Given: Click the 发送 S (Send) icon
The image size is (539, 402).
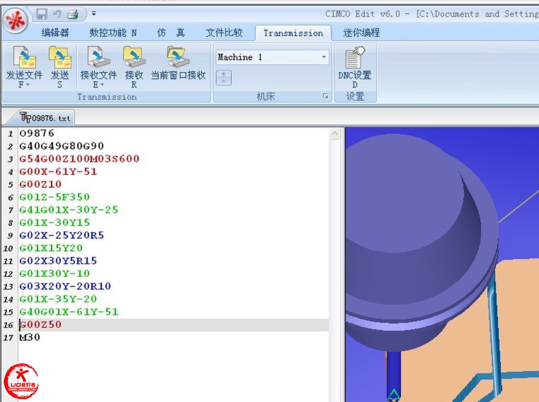Looking at the screenshot, I should [60, 57].
